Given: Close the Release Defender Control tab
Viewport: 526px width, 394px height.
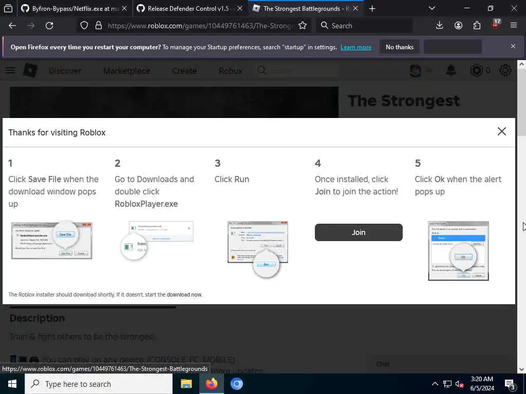Looking at the screenshot, I should pos(240,9).
